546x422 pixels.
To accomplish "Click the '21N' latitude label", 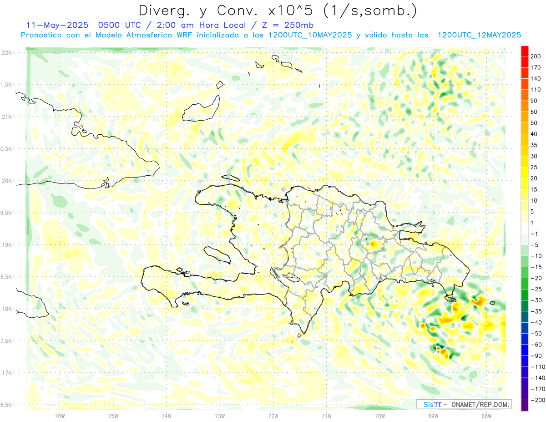I will click(7, 117).
